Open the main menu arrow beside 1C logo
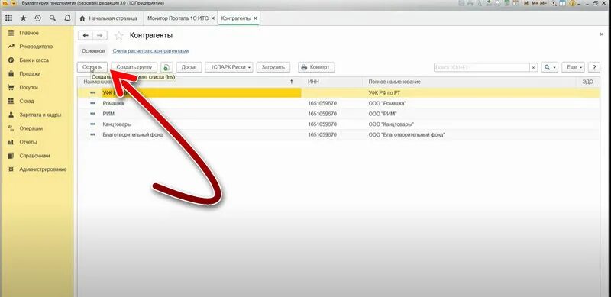Screen dimensions: 611x297 (14, 3)
